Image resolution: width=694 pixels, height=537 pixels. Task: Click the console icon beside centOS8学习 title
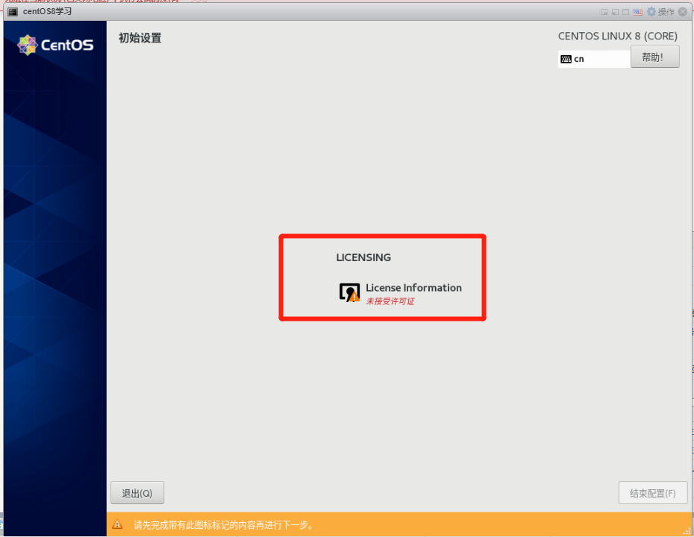click(x=13, y=11)
